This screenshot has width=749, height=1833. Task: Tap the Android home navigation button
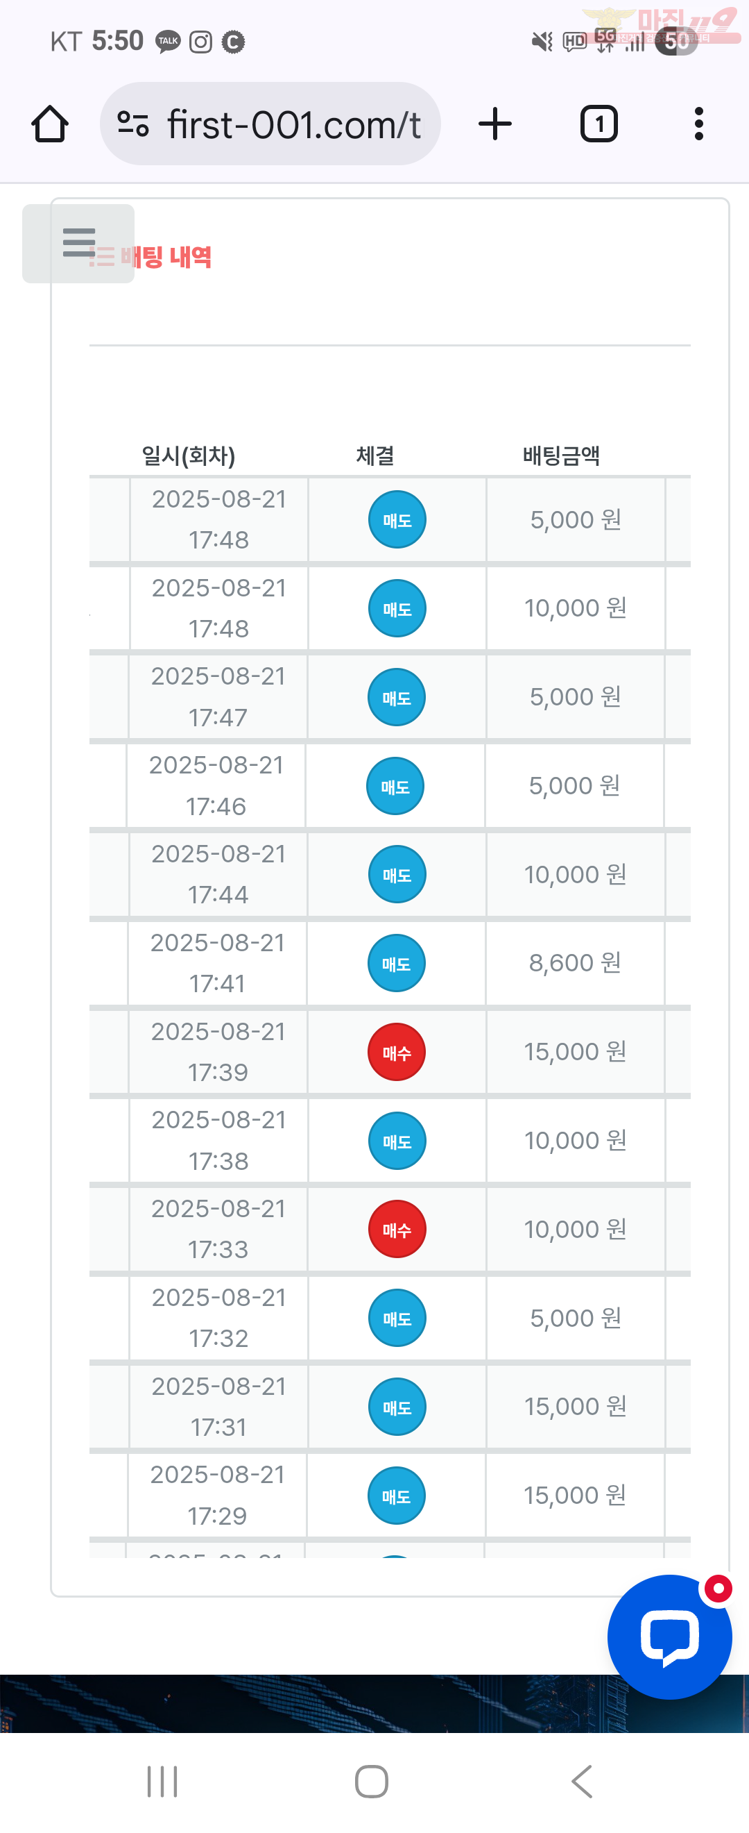point(371,1782)
